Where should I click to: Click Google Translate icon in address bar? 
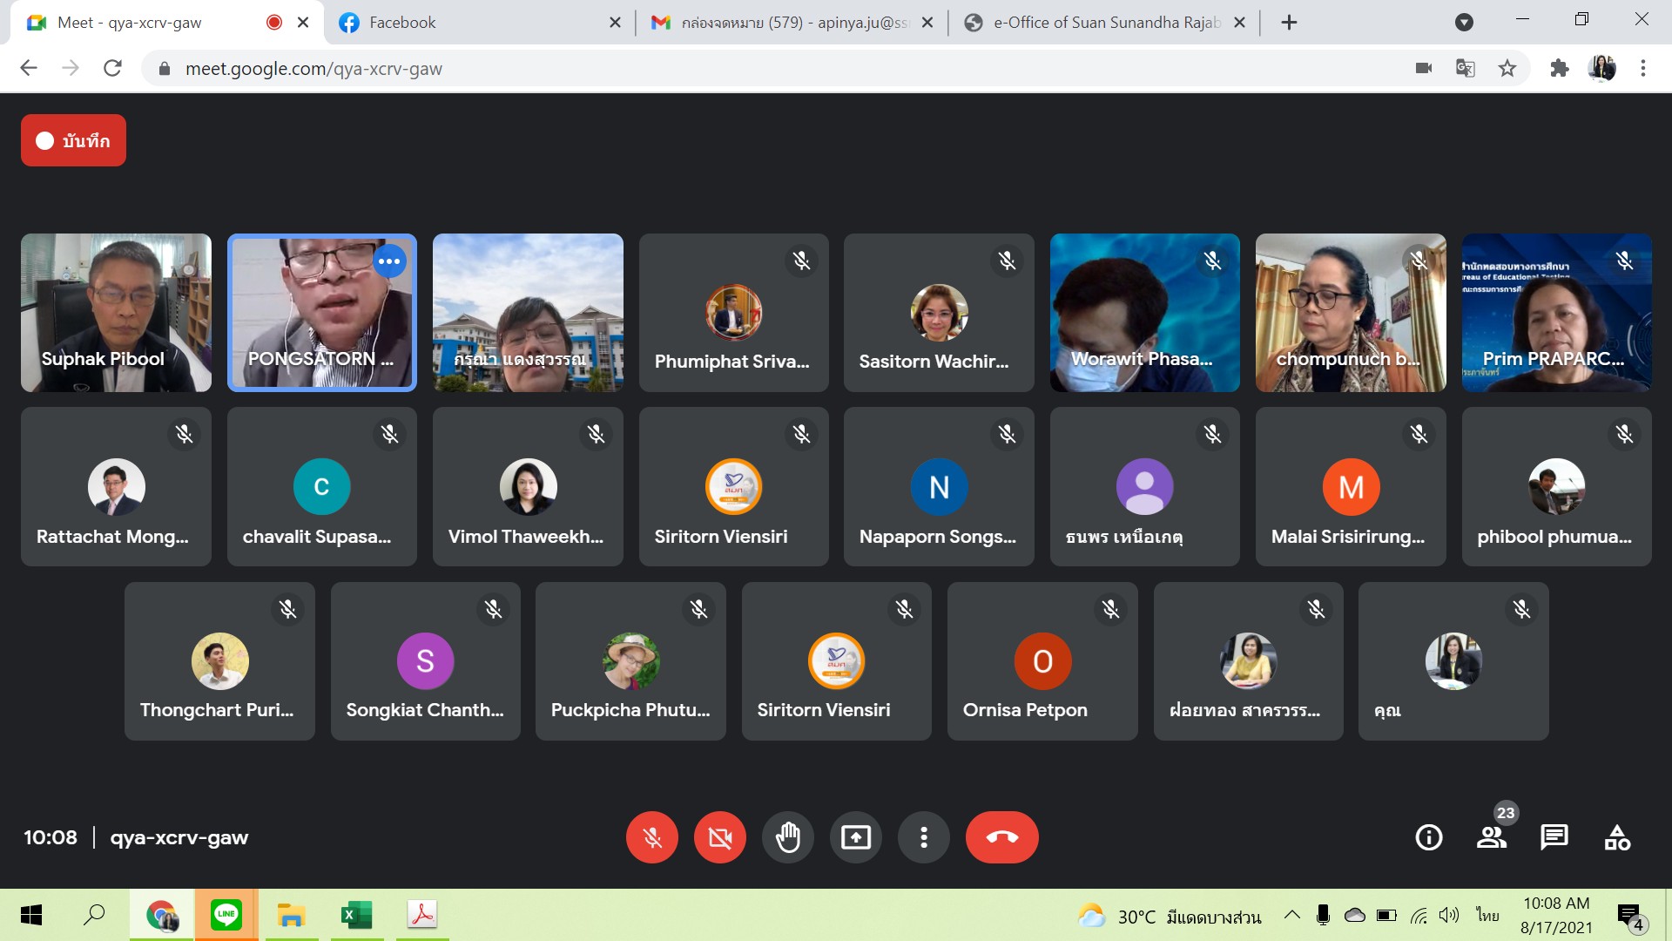pos(1465,68)
